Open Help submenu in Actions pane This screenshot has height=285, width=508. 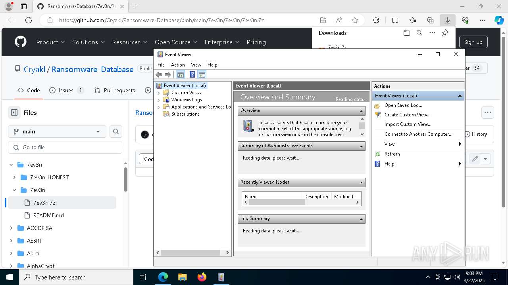pos(418,163)
